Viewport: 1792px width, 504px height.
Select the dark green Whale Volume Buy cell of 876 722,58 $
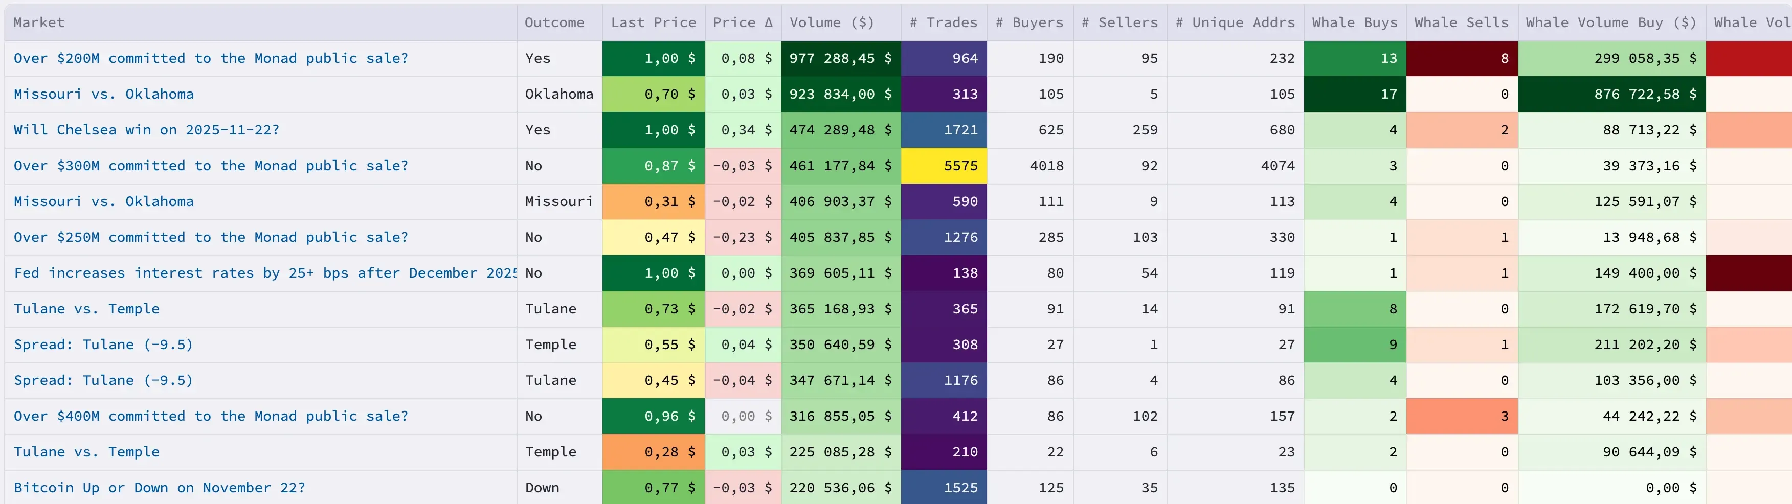(1611, 94)
